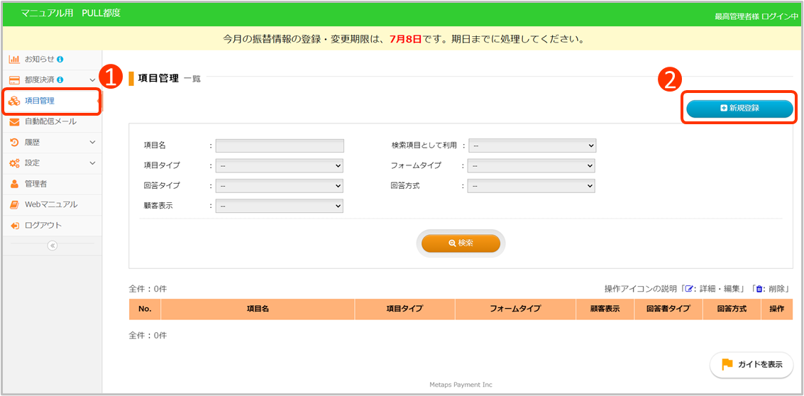
Task: Select 項目管理 in the sidebar menu
Action: 40,101
